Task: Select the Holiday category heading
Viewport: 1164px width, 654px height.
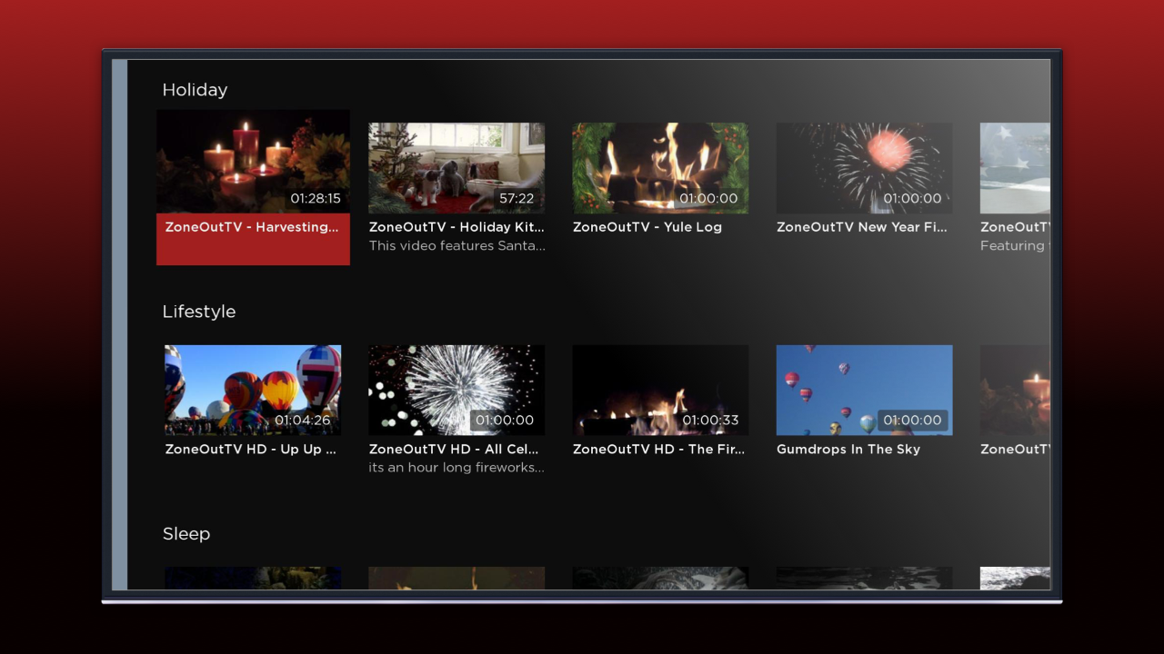Action: coord(195,90)
